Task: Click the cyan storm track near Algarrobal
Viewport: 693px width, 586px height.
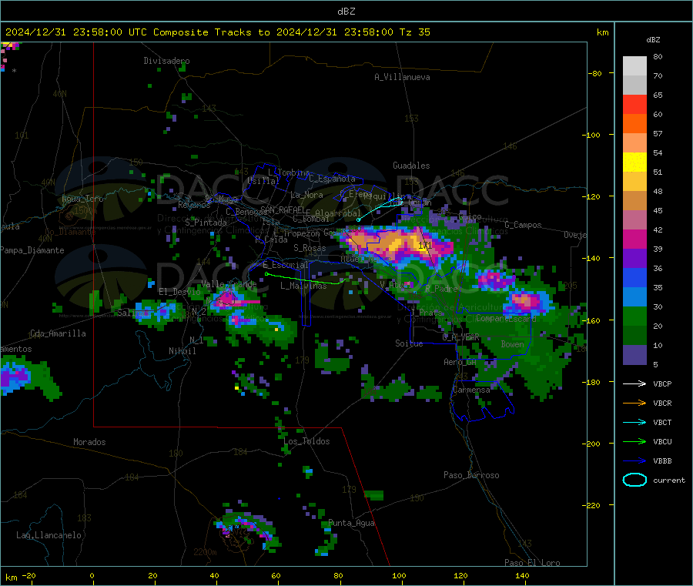Action: click(379, 208)
